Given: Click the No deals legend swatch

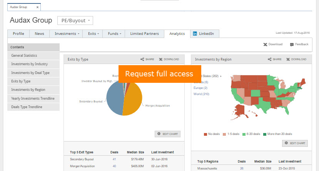Looking at the screenshot, I should click(205, 134).
